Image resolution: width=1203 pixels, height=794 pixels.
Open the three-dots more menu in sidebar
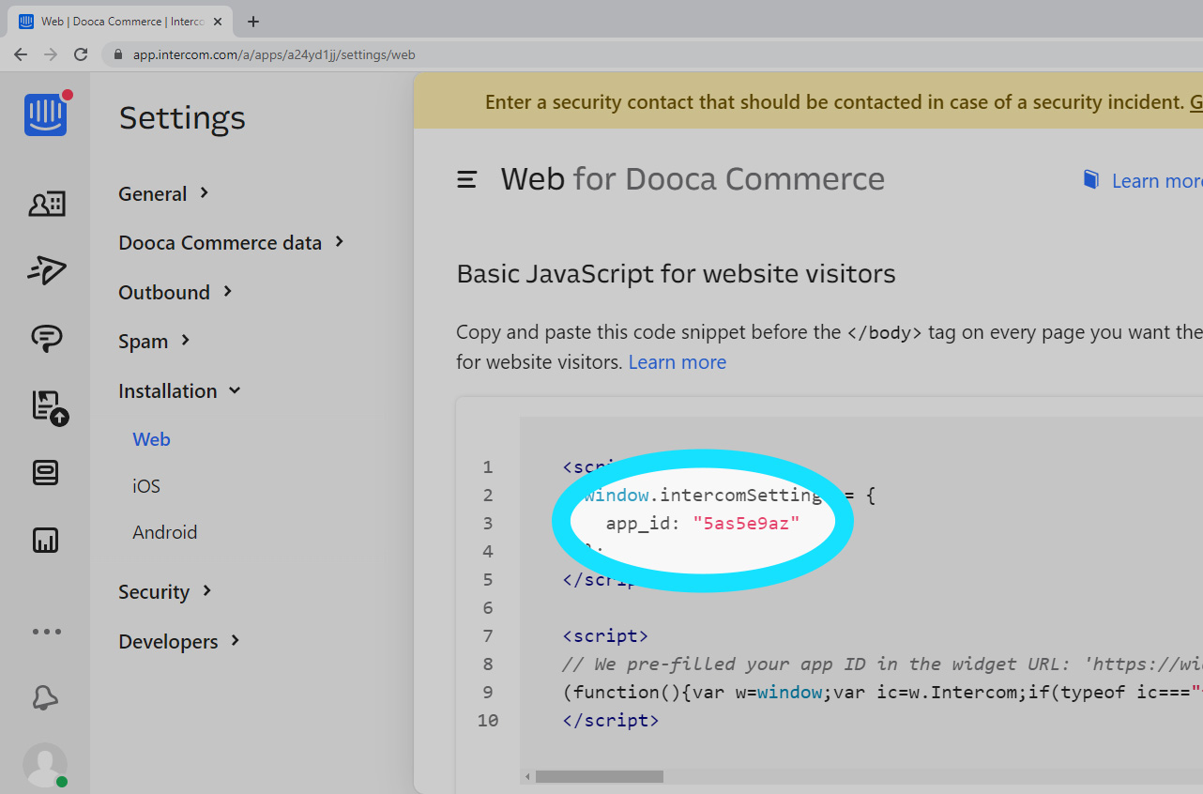point(46,632)
